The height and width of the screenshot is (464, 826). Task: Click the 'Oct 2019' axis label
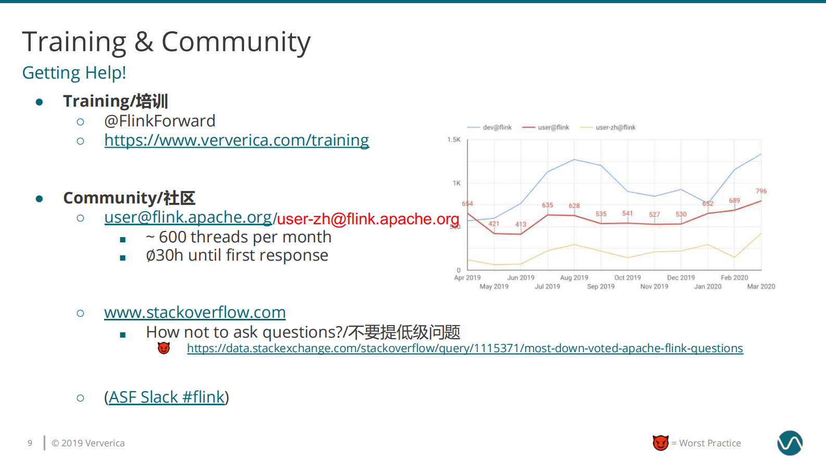(x=628, y=278)
